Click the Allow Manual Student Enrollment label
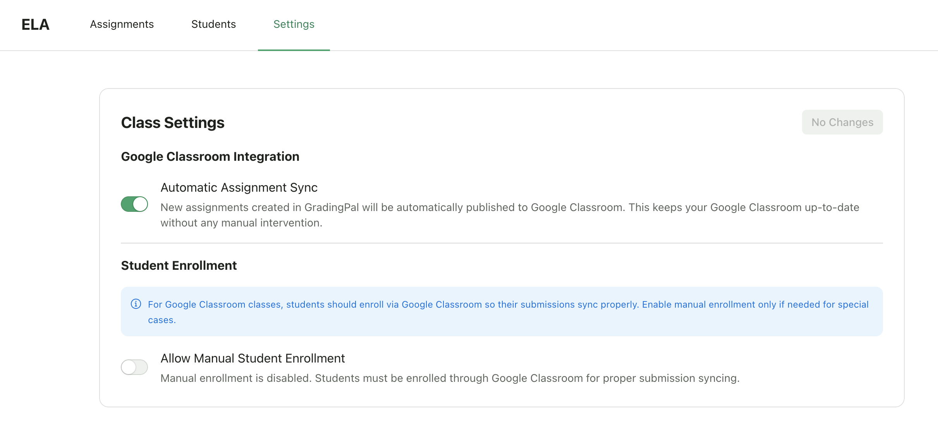This screenshot has width=938, height=429. coord(252,358)
